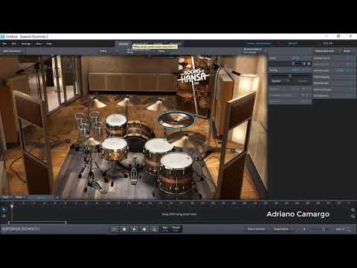Select the hi-hat cymbals
This screenshot has height=268, width=357.
[x=91, y=142]
